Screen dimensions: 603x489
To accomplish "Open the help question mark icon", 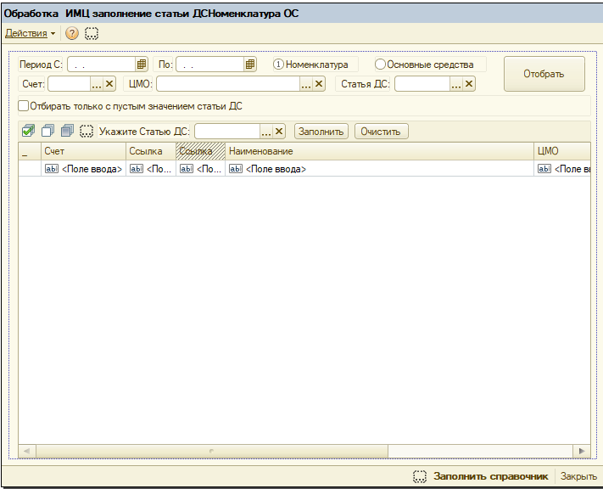I will [72, 33].
